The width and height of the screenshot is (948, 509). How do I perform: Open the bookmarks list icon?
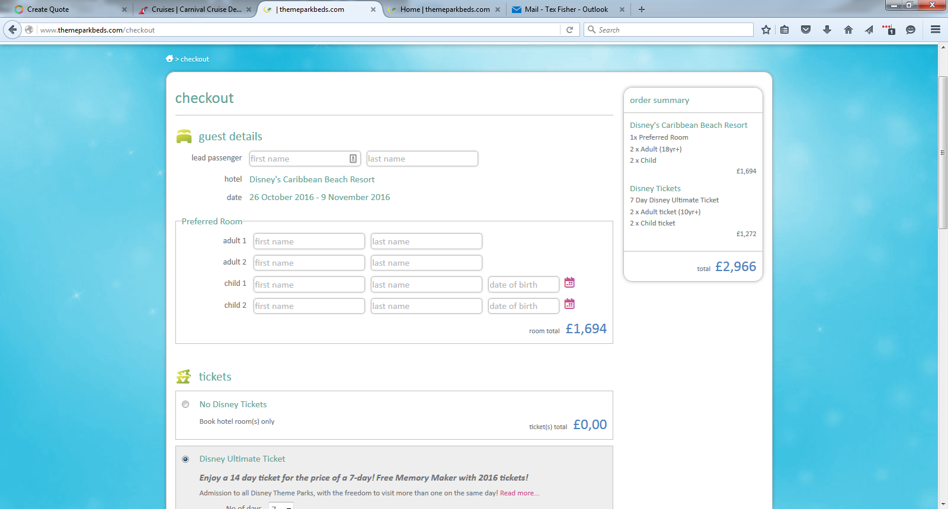point(784,30)
